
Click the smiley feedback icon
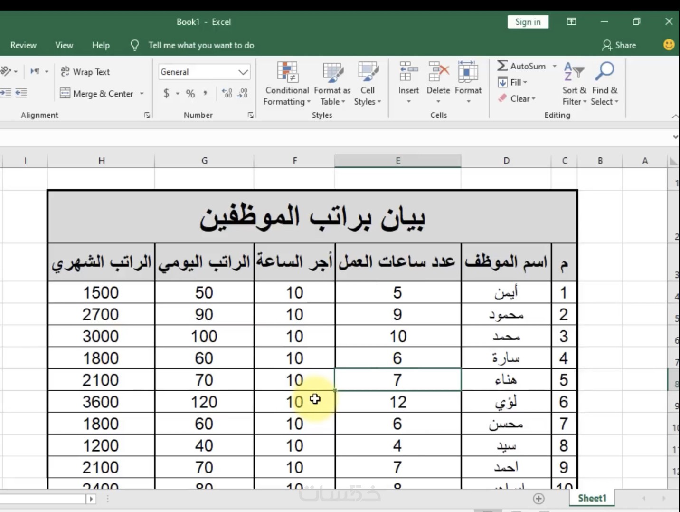[x=669, y=45]
